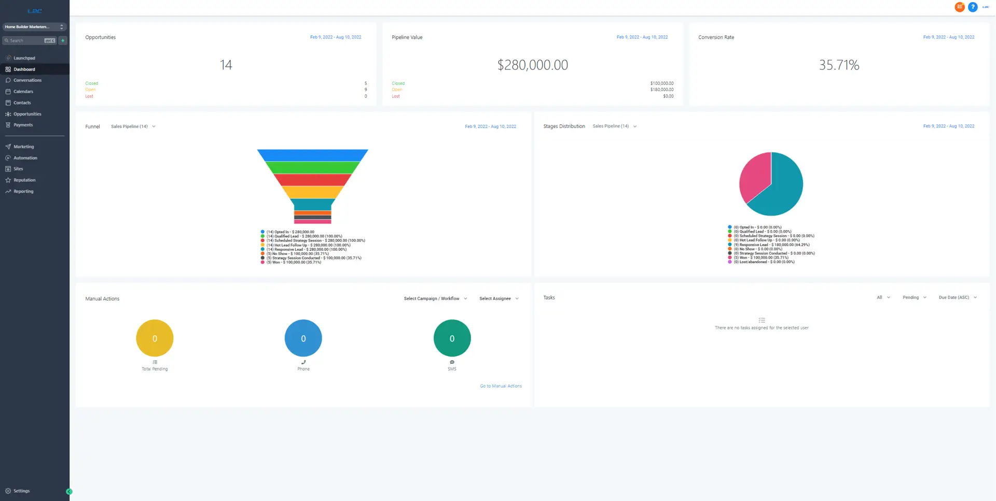Expand the Due Date (ASC) sort dropdown
The height and width of the screenshot is (501, 996).
point(957,297)
